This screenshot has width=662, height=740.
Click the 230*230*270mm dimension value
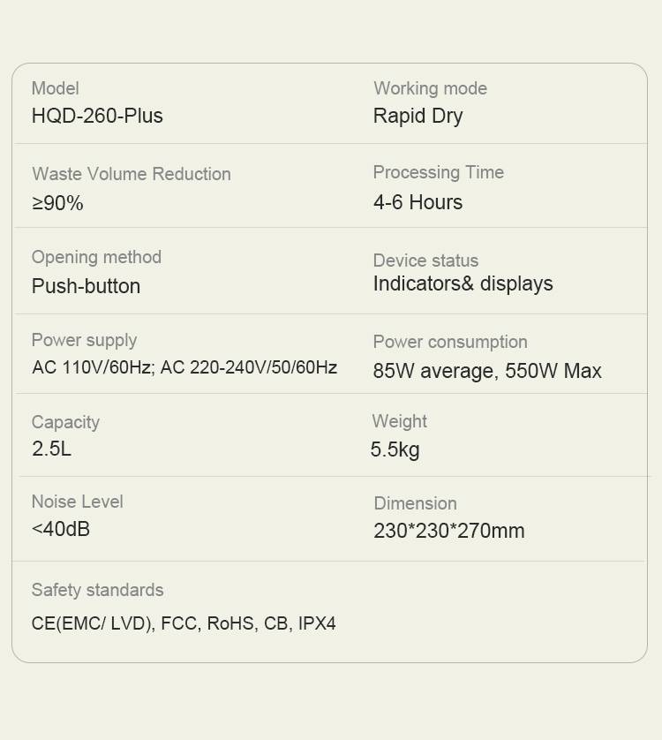tap(448, 531)
